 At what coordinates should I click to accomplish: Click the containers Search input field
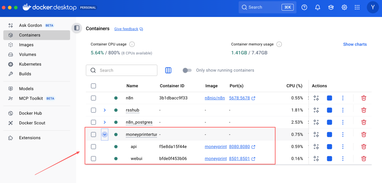pyautogui.click(x=126, y=70)
